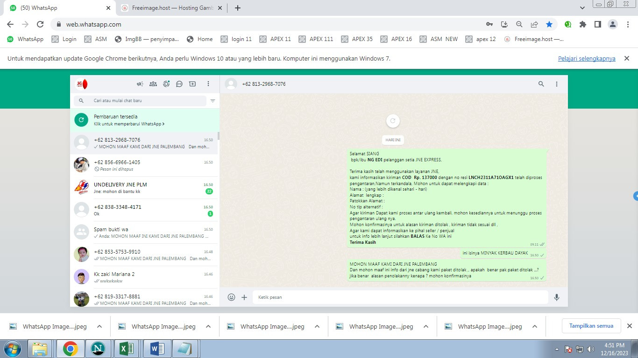Open chat with +62 853-5753-9910
This screenshot has width=638, height=358.
pos(144,255)
